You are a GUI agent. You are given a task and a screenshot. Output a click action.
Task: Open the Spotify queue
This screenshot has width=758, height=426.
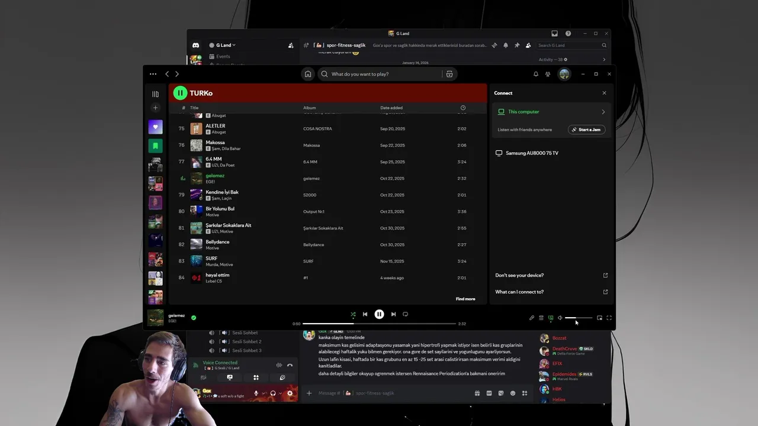541,318
